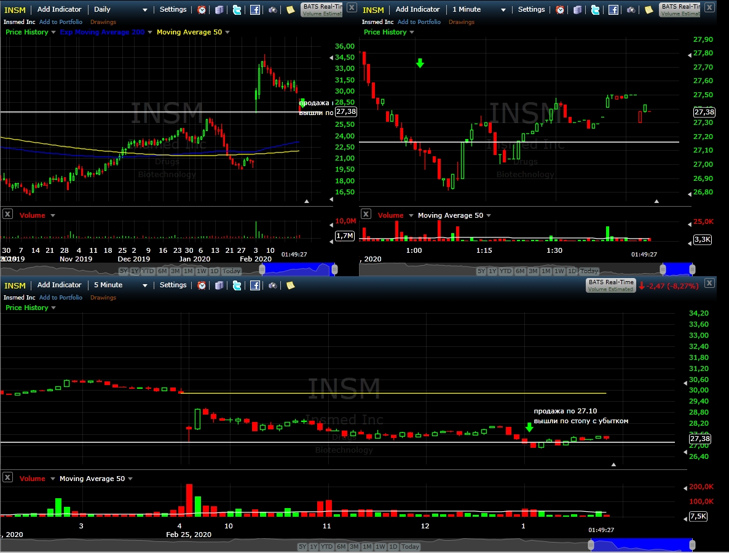
Task: Take snapshot with camera icon in 1 Minute chart
Action: pos(631,10)
